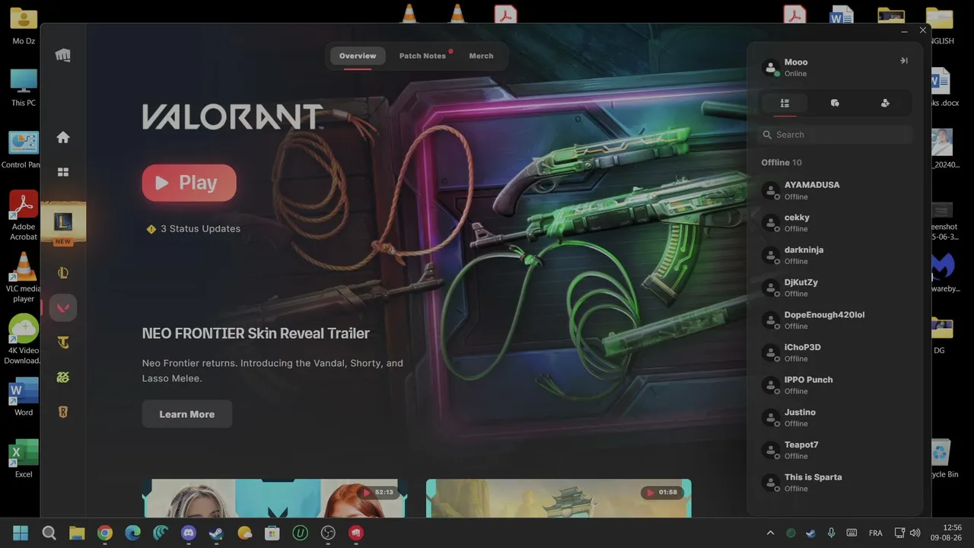Select friend DopeEnough420lol in the list
Image resolution: width=974 pixels, height=548 pixels.
[x=835, y=320]
